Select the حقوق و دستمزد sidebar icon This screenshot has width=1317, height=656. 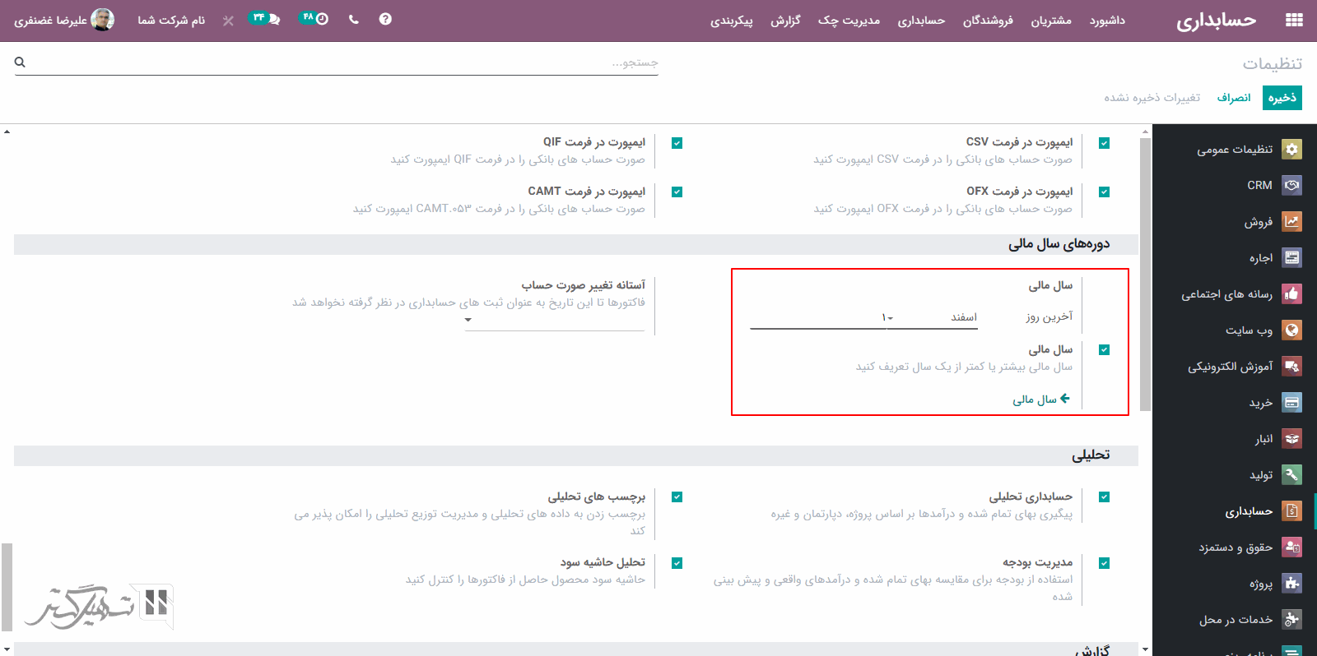point(1292,547)
